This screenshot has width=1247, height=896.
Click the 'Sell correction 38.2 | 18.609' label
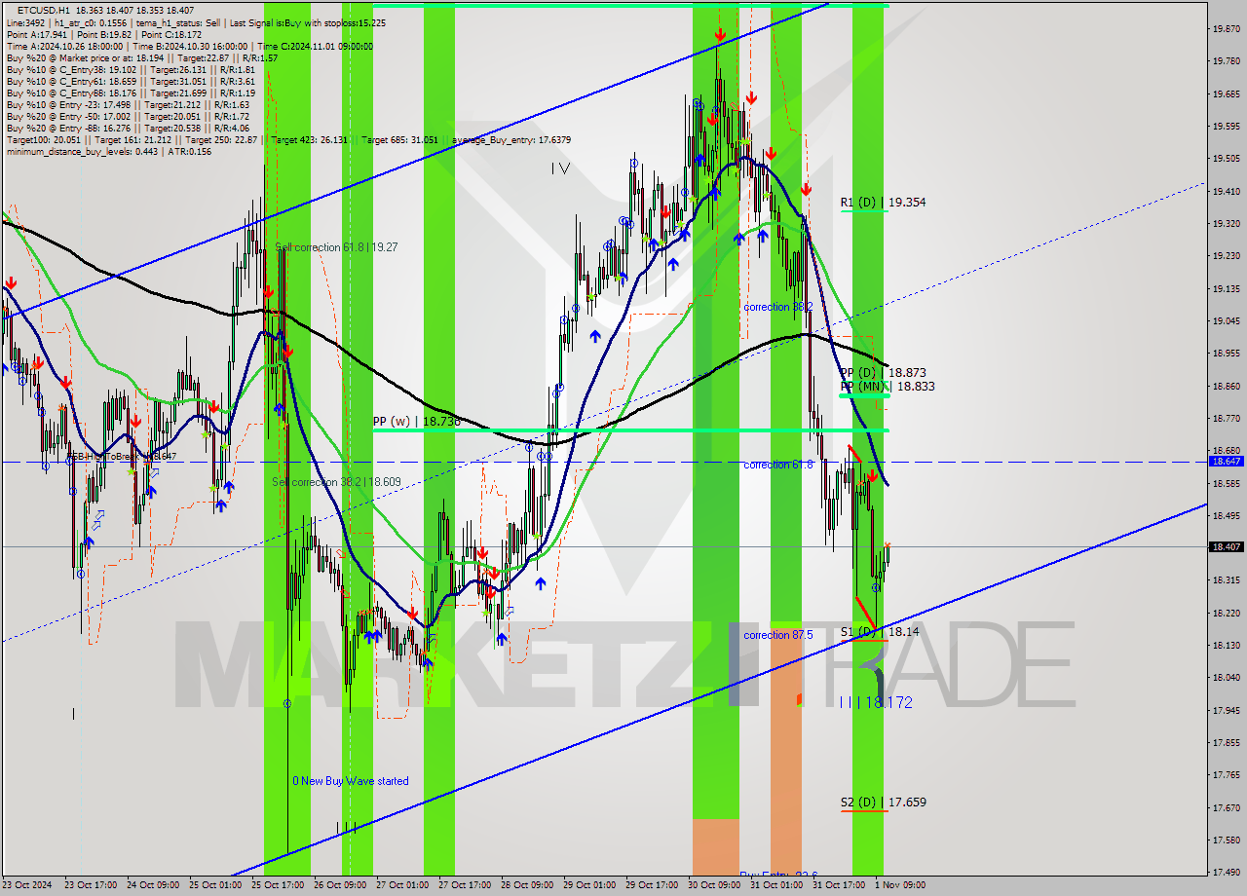(x=336, y=482)
